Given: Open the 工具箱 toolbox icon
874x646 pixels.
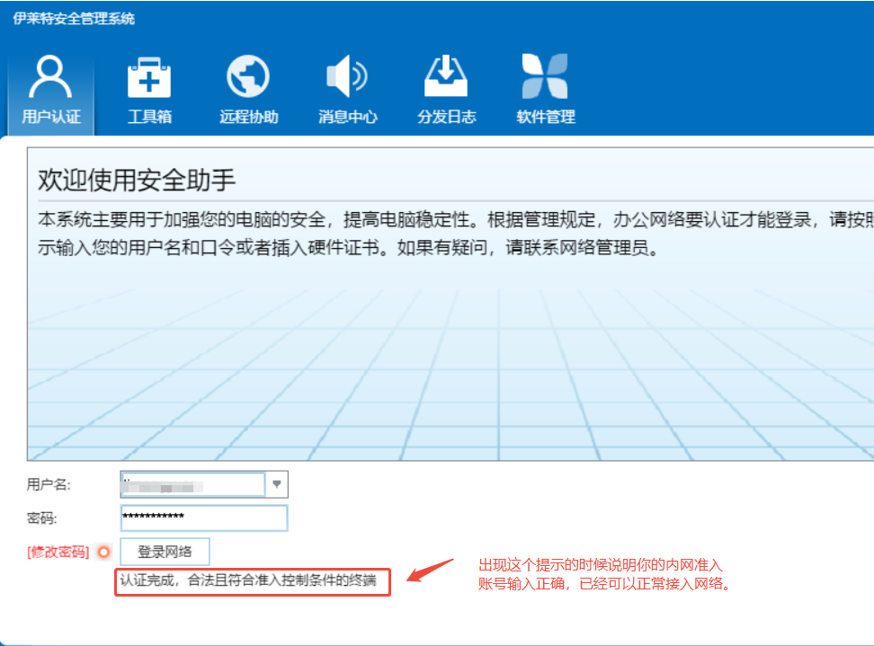Looking at the screenshot, I should point(149,90).
